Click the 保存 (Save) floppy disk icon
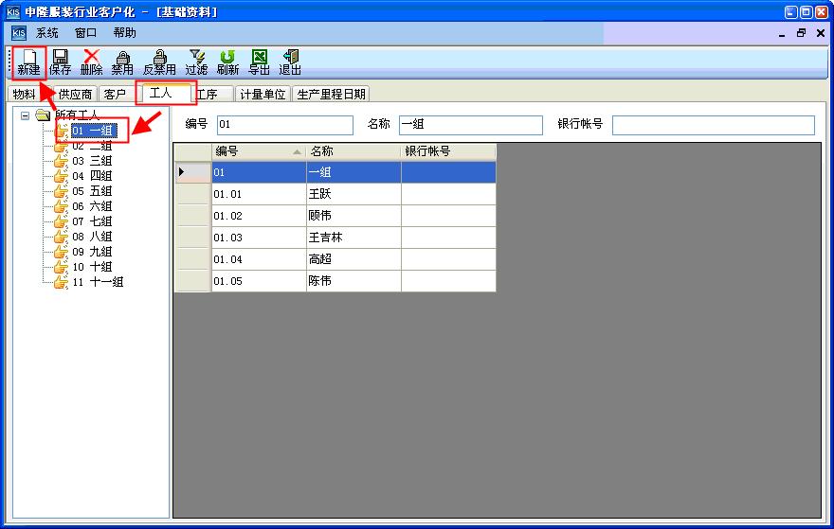The height and width of the screenshot is (529, 834). pos(60,62)
